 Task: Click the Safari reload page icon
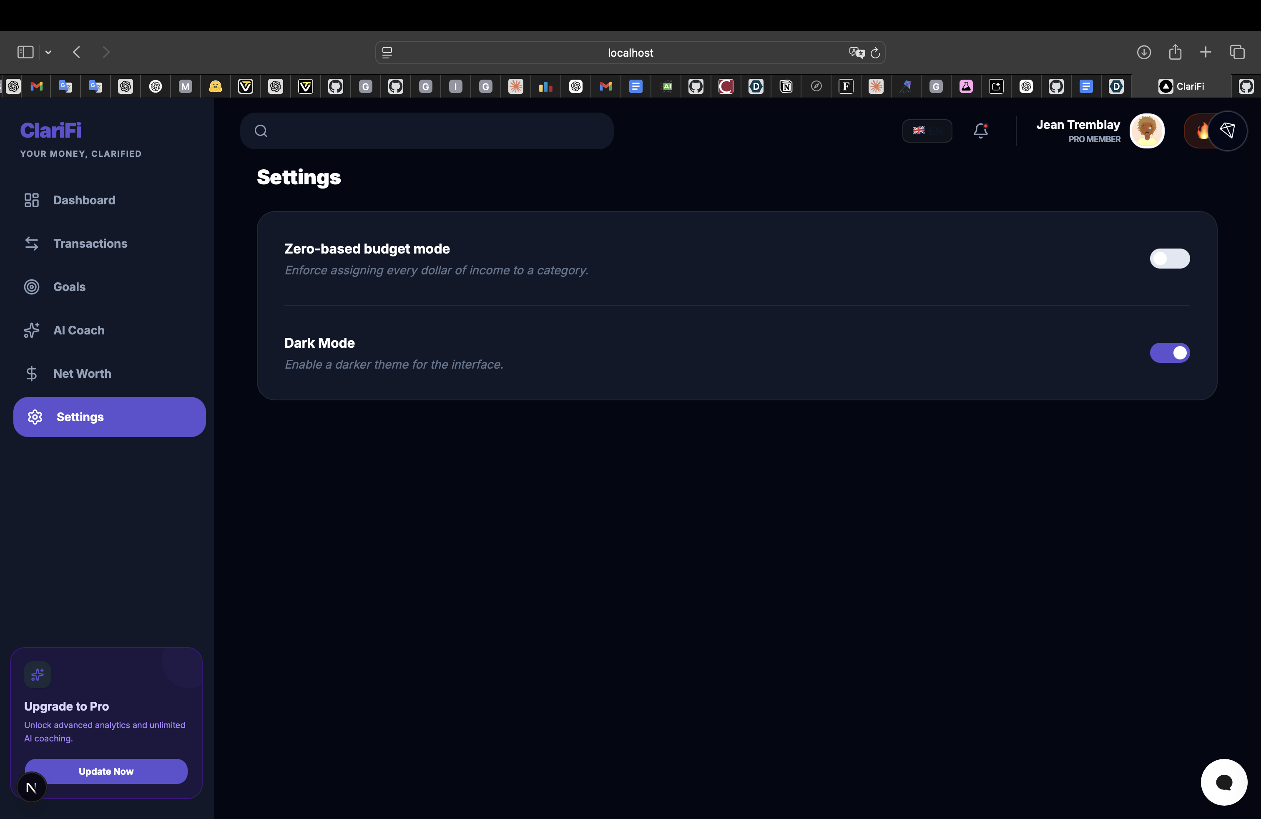click(875, 53)
